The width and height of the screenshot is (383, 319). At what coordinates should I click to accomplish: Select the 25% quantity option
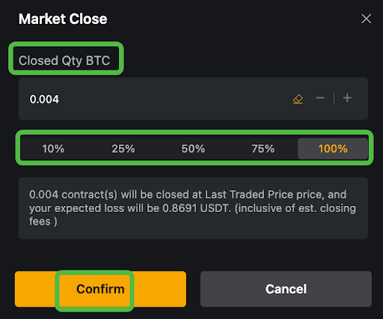pyautogui.click(x=123, y=149)
